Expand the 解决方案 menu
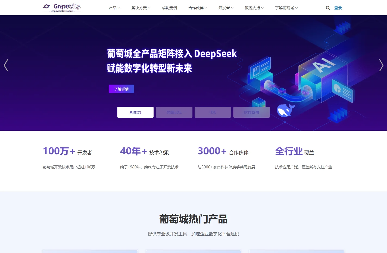Viewport: 387px width, 253px height. [141, 8]
